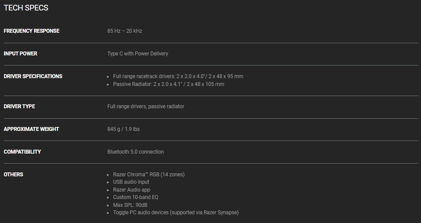Screen dimensions: 421x223
Task: Select the APPROXIMATE WEIGHT label
Action: [31, 129]
